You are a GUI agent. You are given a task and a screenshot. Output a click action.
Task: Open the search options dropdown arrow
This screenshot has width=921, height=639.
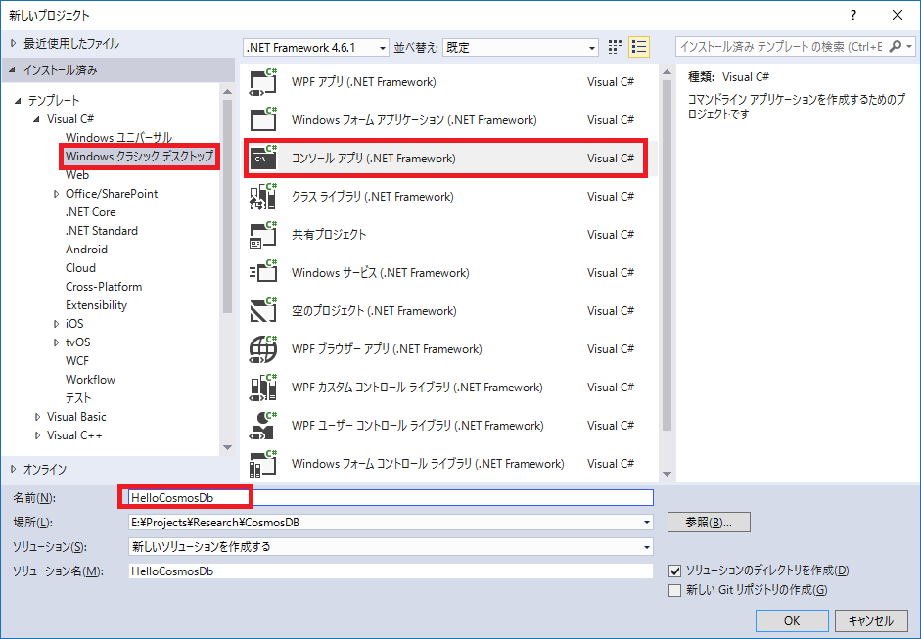[x=909, y=46]
